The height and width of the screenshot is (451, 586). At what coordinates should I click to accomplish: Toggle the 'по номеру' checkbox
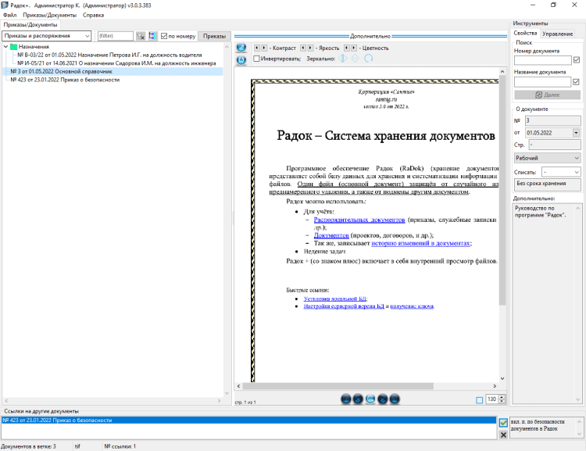click(x=163, y=36)
